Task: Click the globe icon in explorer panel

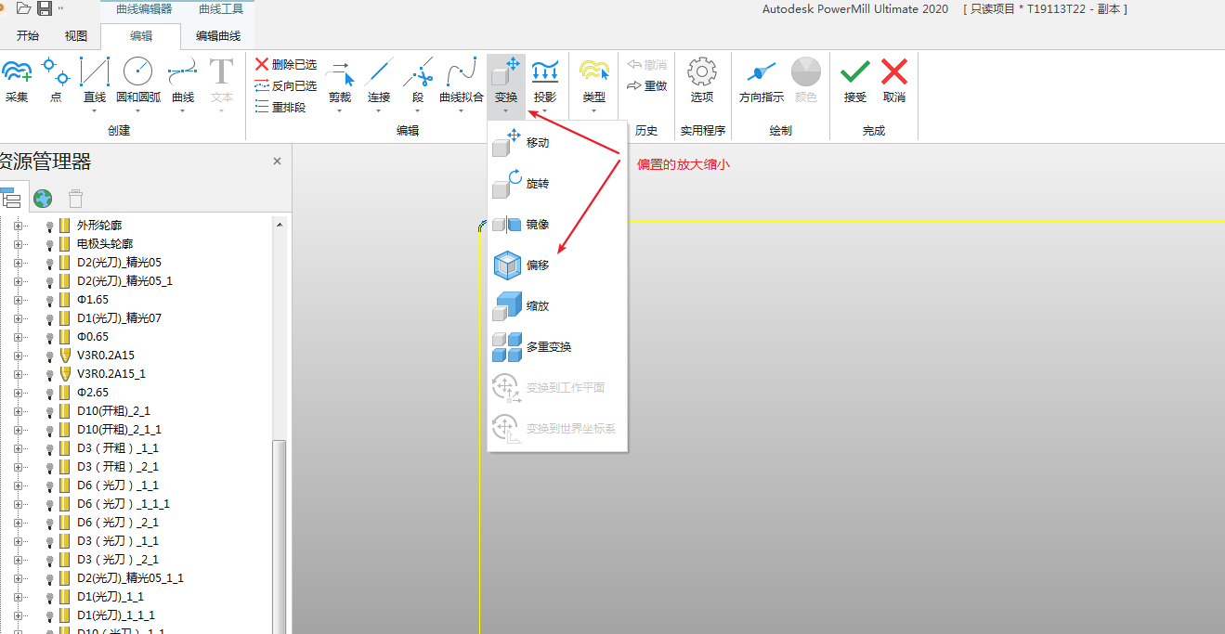Action: (x=43, y=198)
